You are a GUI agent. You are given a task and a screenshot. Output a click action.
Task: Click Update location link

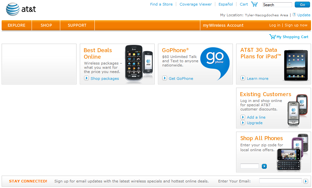[304, 15]
